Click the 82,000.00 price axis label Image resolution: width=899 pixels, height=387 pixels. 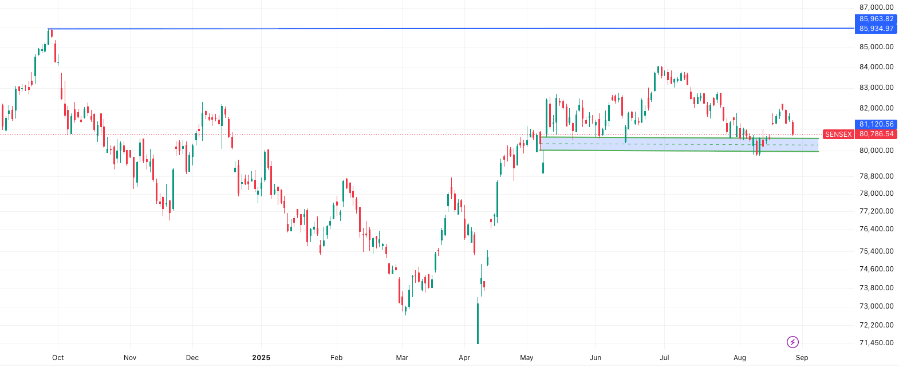click(x=876, y=108)
